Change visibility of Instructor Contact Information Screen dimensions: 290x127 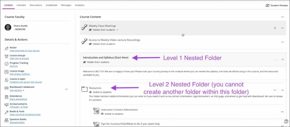[x=112, y=114]
